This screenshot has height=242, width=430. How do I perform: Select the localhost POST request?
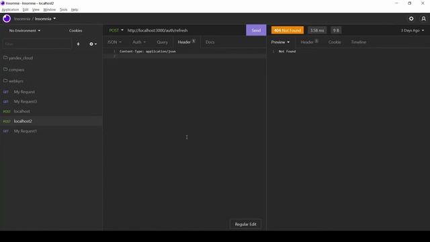pos(51,112)
